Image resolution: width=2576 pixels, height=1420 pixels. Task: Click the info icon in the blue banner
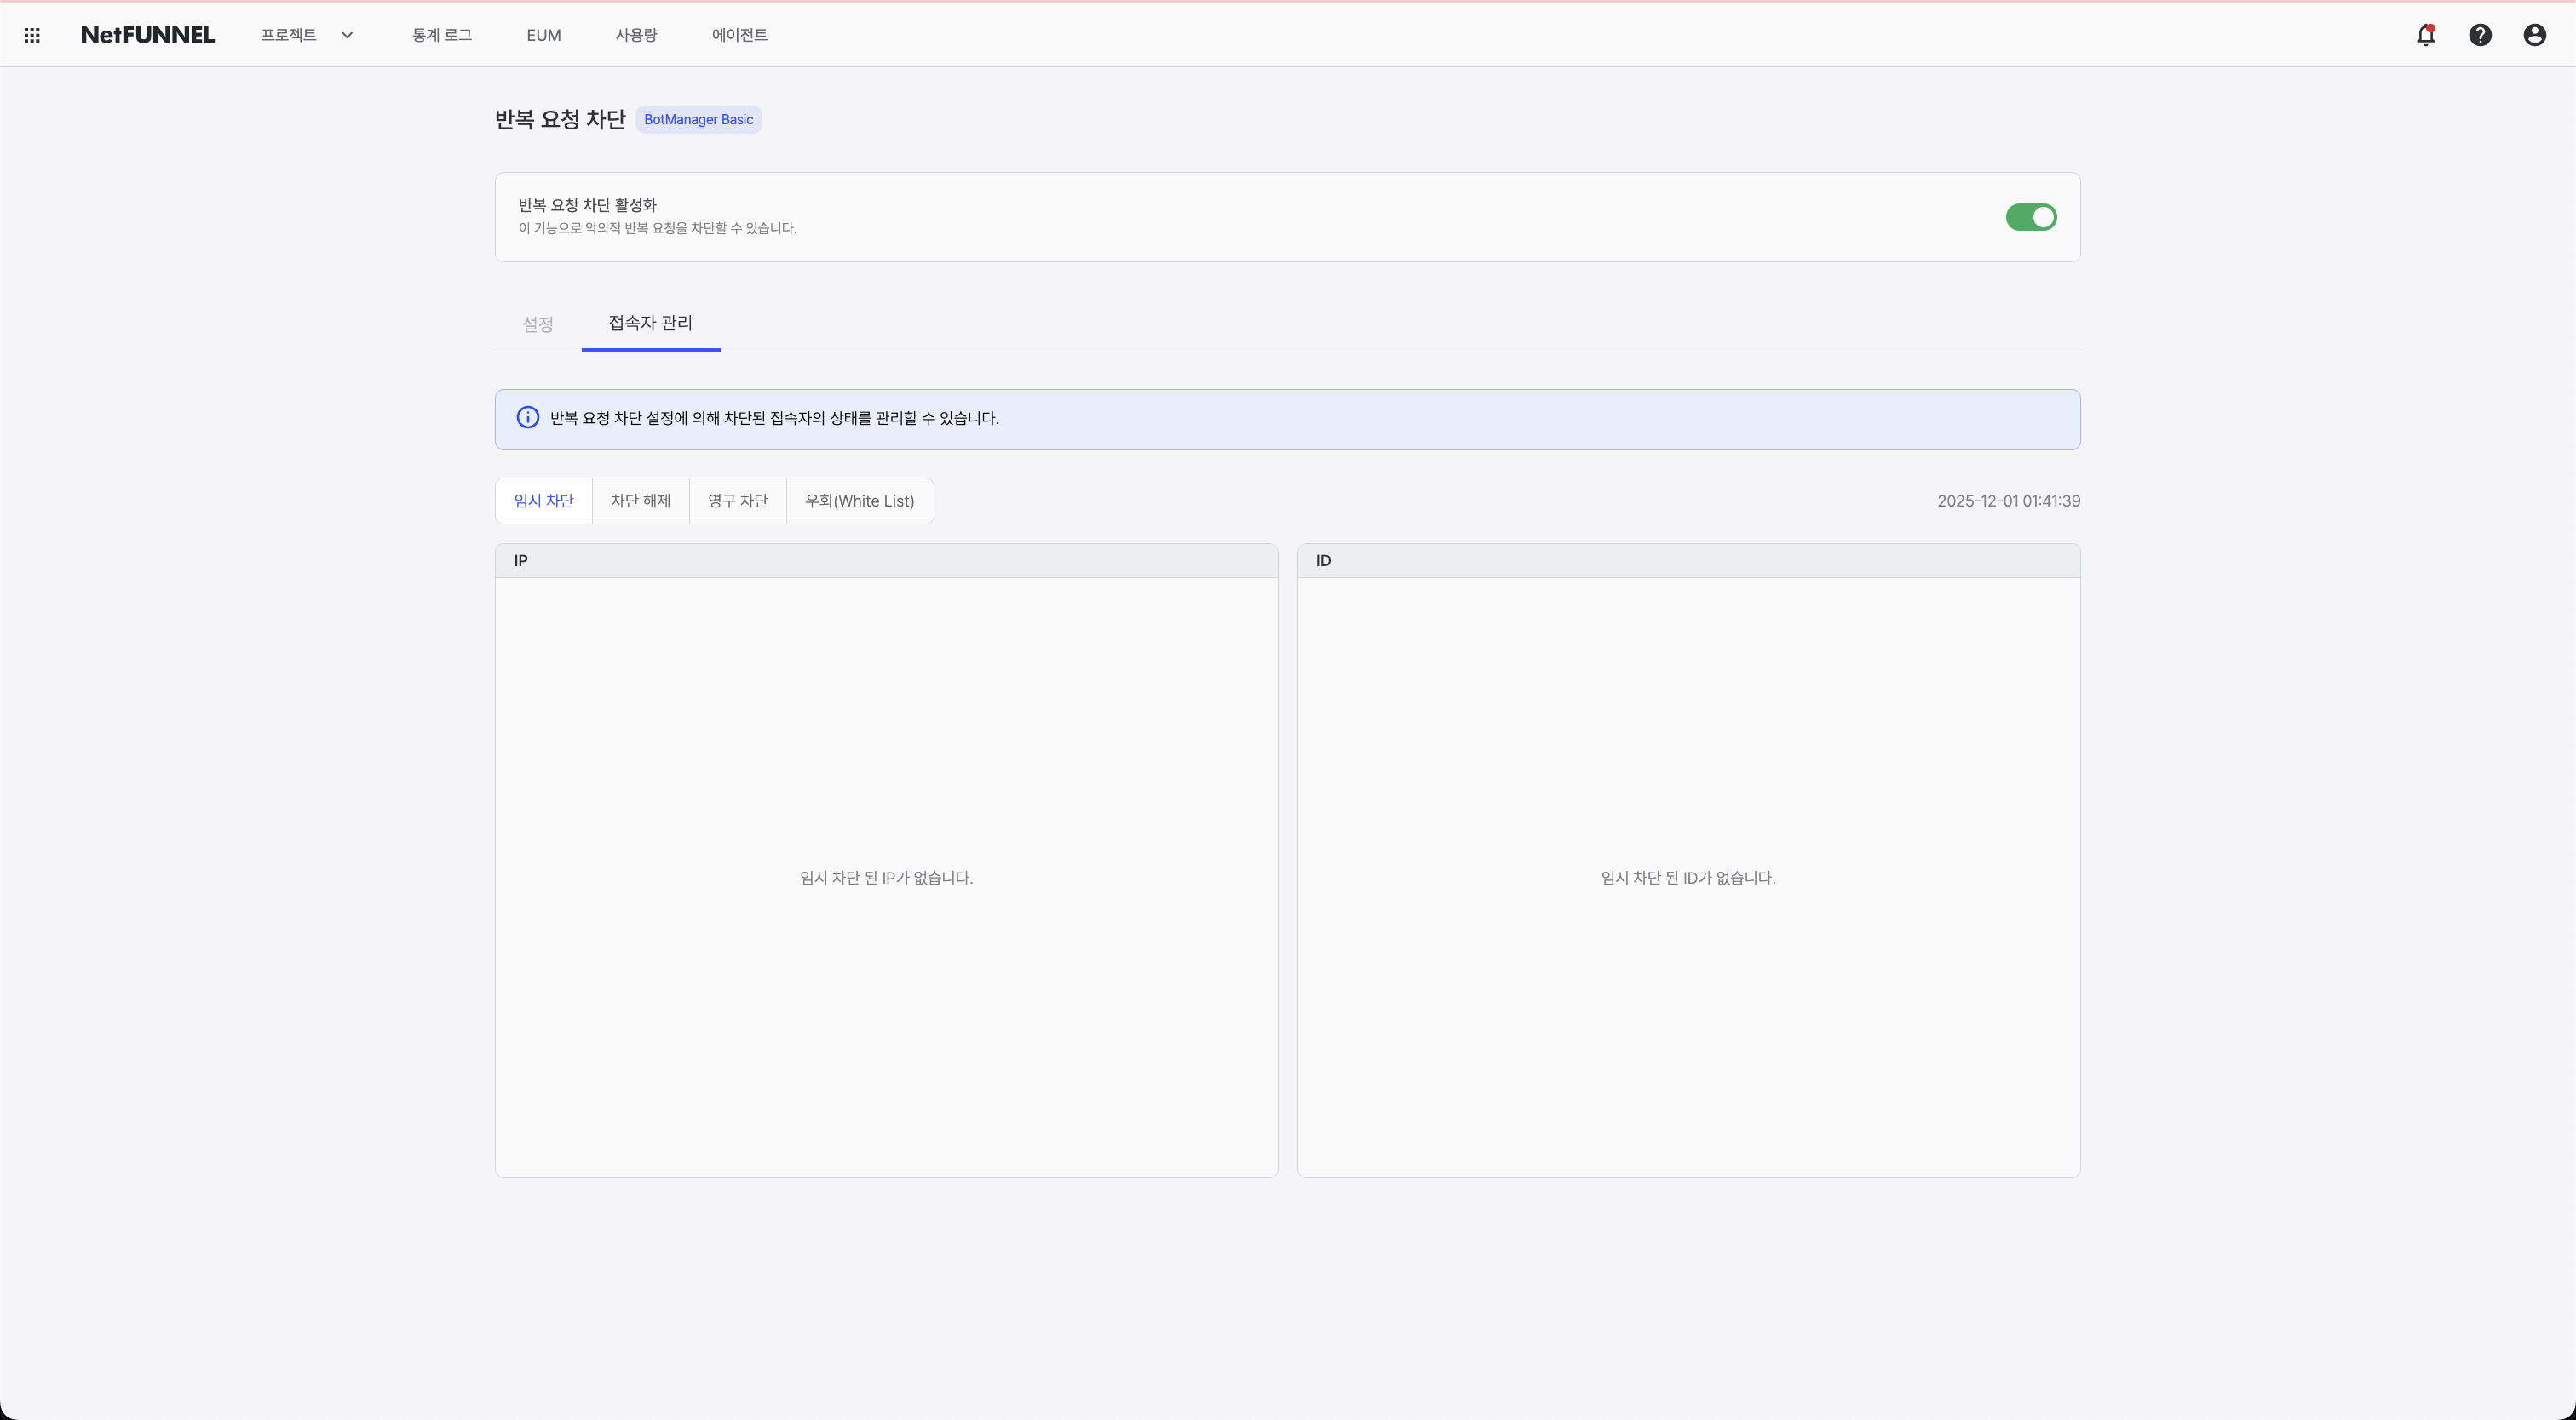[x=527, y=418]
